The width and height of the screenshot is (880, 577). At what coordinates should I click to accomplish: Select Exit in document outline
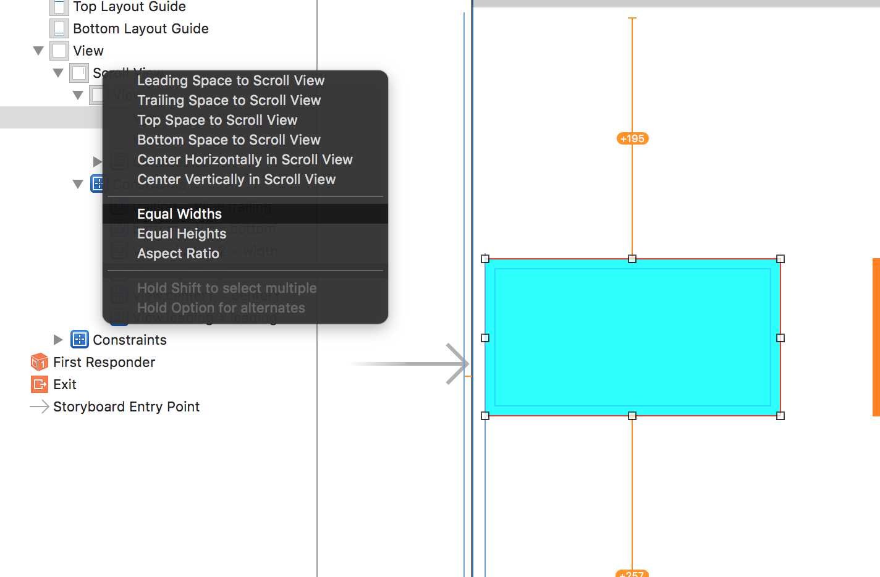(65, 384)
